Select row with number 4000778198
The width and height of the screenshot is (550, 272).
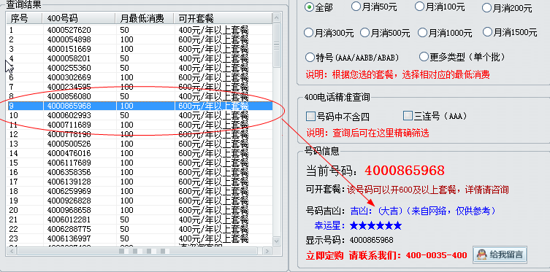[140, 134]
